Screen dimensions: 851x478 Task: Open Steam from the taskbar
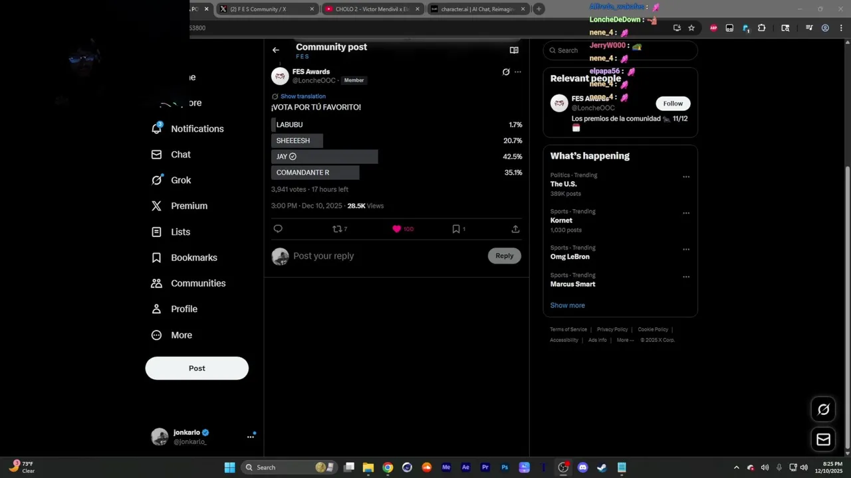click(602, 467)
